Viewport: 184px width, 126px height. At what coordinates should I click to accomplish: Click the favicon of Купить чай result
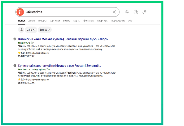(15, 65)
